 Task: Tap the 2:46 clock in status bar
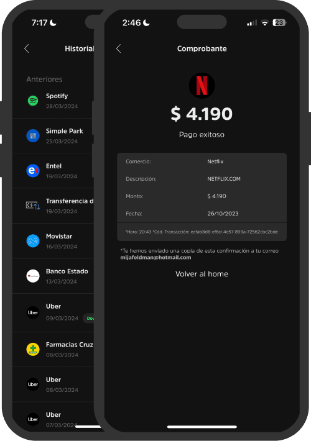[132, 23]
